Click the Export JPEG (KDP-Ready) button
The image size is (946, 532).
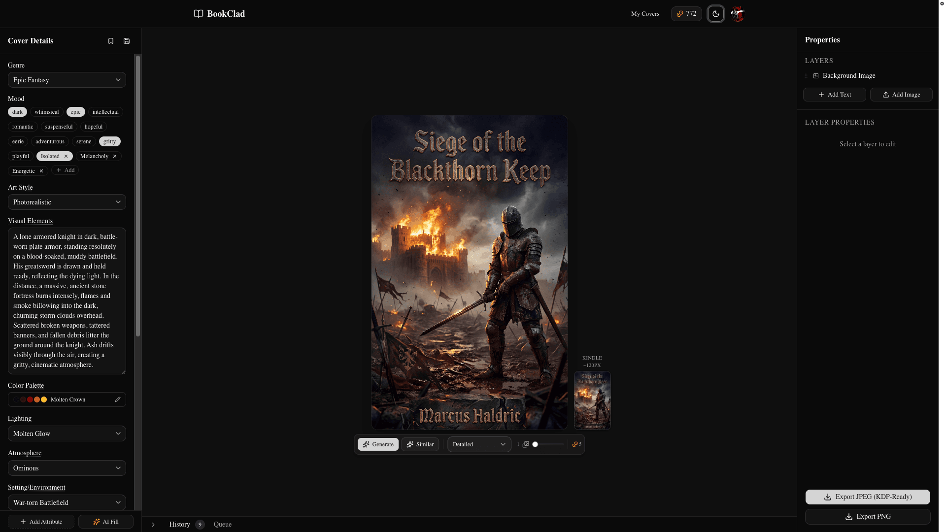(x=867, y=497)
